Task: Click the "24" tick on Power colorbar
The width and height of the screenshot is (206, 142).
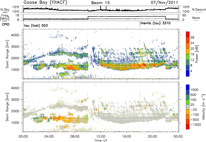Action: point(192,43)
